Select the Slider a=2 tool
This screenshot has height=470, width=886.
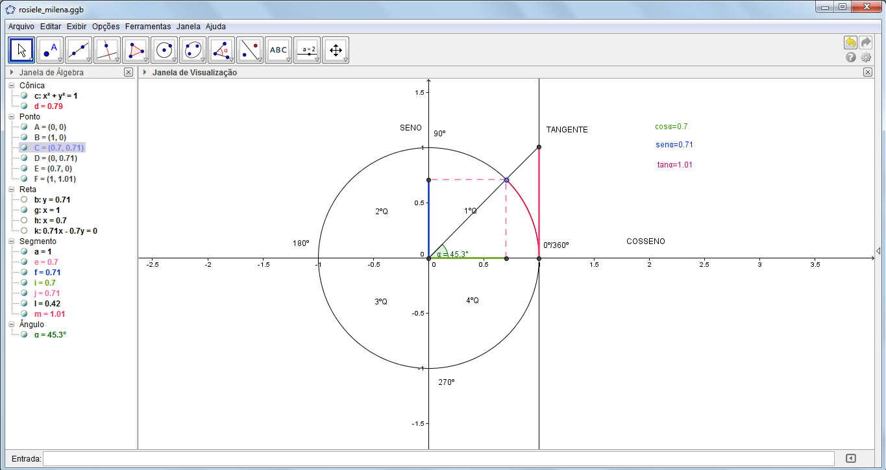[307, 50]
